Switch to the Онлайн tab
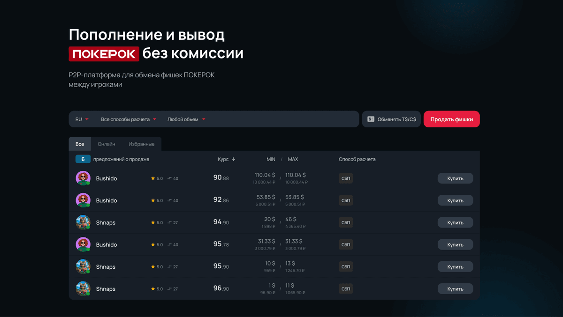 tap(107, 144)
